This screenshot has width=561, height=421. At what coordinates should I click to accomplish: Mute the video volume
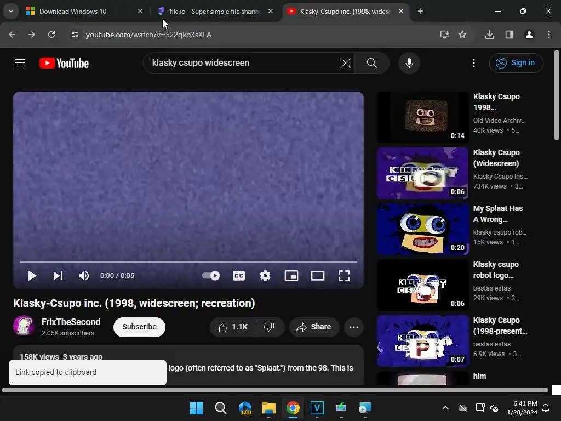click(x=84, y=276)
